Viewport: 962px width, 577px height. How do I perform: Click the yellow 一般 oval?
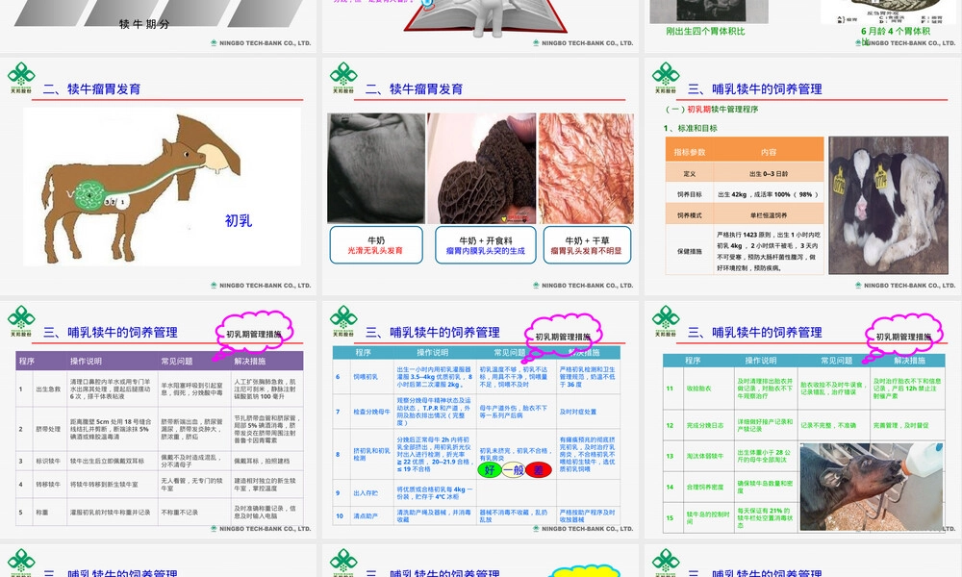point(514,470)
